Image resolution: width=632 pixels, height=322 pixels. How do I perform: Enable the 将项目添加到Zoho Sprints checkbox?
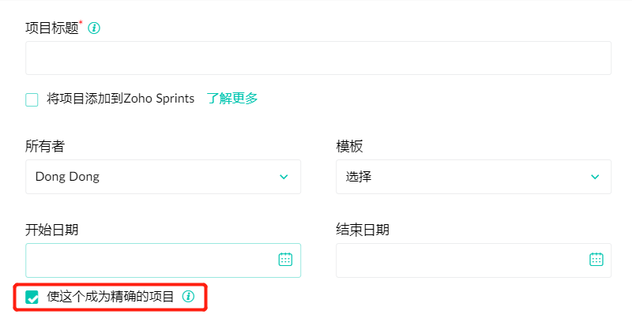(x=32, y=99)
